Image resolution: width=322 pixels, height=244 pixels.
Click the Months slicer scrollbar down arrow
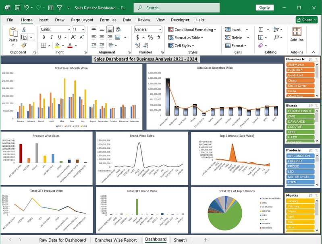pos(317,230)
